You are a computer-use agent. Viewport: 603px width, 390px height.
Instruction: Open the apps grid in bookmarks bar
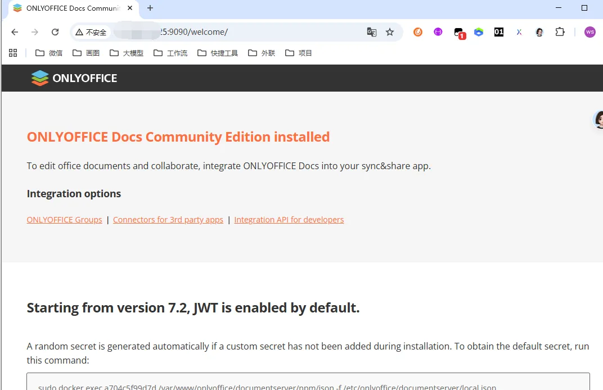click(13, 53)
